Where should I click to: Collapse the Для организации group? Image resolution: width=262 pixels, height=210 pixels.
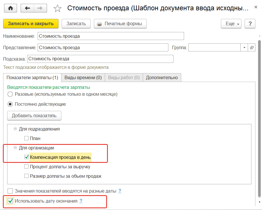click(x=15, y=148)
